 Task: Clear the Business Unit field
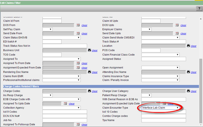(95, 51)
